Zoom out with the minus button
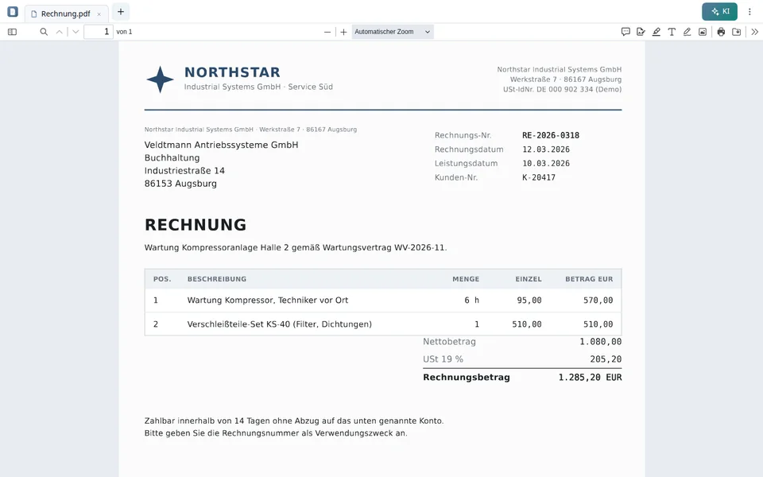 pyautogui.click(x=327, y=32)
